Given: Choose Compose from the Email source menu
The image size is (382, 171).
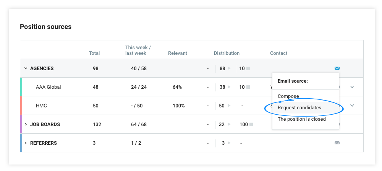Looking at the screenshot, I should (x=288, y=96).
